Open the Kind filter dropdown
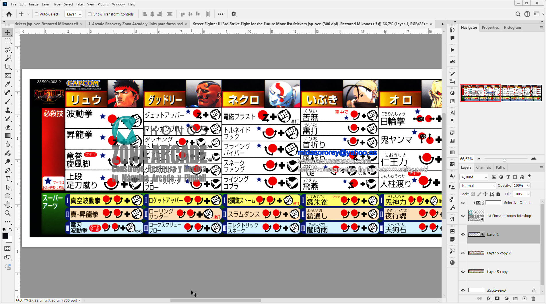Viewport: 546px width, 304px height. 474,177
